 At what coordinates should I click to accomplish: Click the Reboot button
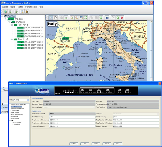96,144
